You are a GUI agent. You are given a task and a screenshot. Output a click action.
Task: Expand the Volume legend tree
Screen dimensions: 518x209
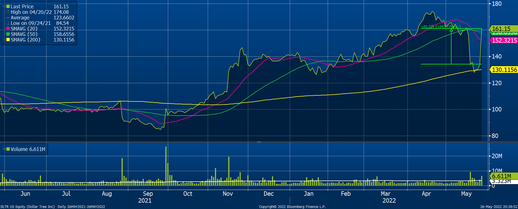[x=4, y=149]
